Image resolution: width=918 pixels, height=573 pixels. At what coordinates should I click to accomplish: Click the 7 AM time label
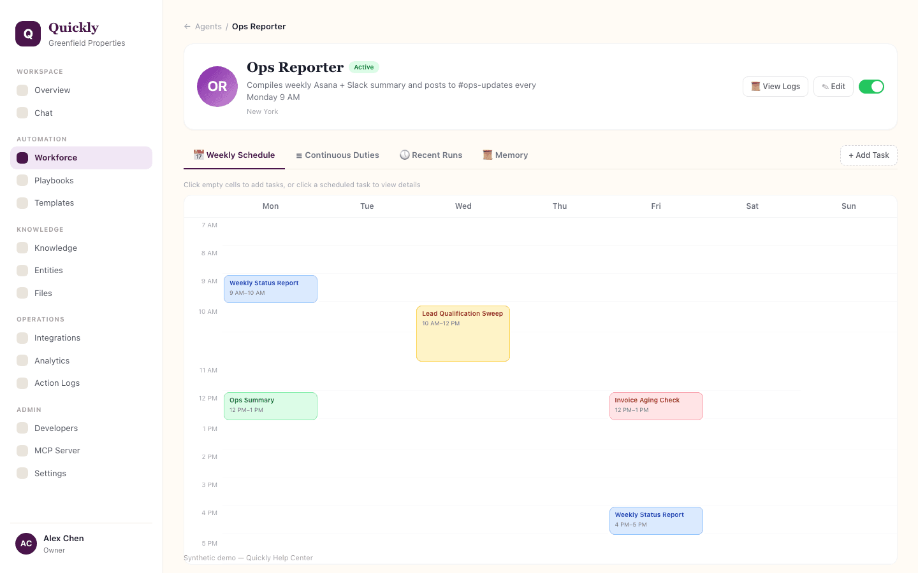(x=210, y=225)
